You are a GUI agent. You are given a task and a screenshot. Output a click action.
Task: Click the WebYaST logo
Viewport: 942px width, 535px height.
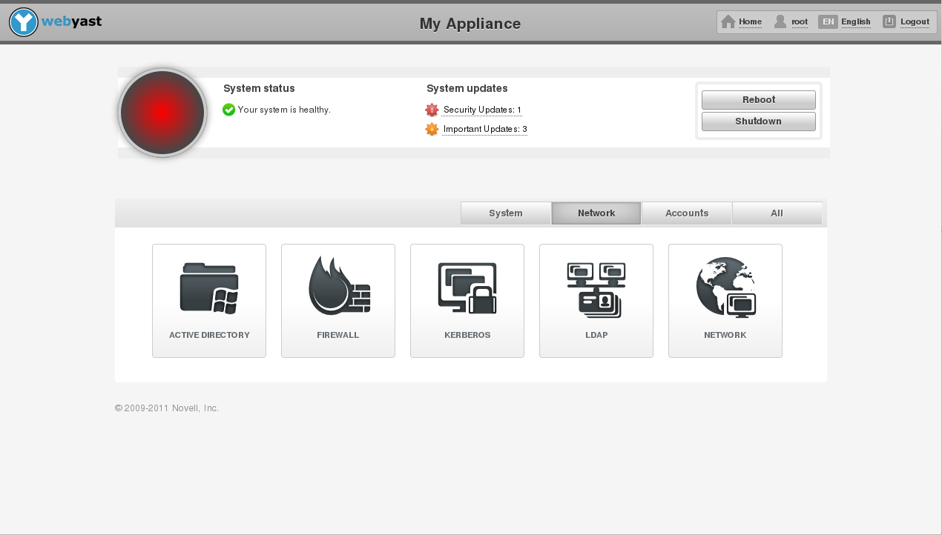tap(56, 22)
